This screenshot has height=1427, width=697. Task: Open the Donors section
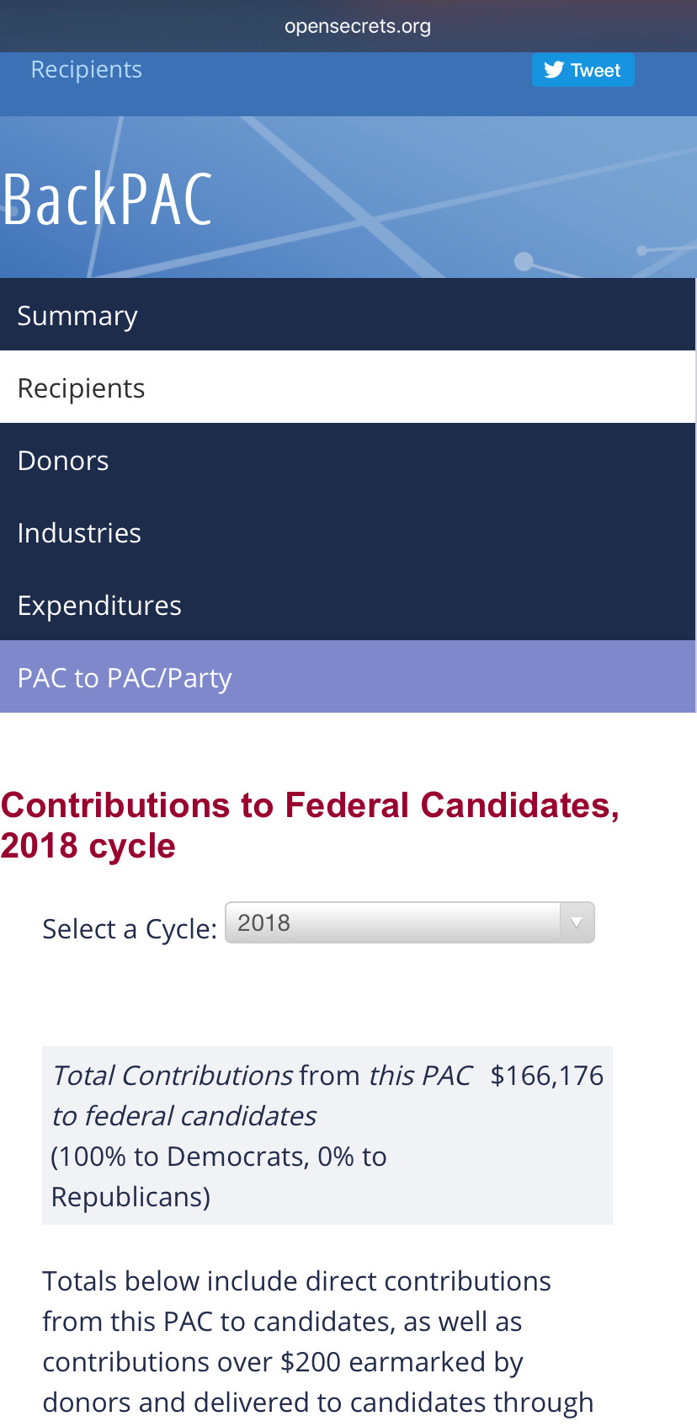pos(348,460)
